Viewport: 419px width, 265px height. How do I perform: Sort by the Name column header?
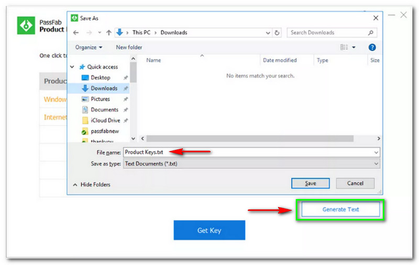click(153, 60)
